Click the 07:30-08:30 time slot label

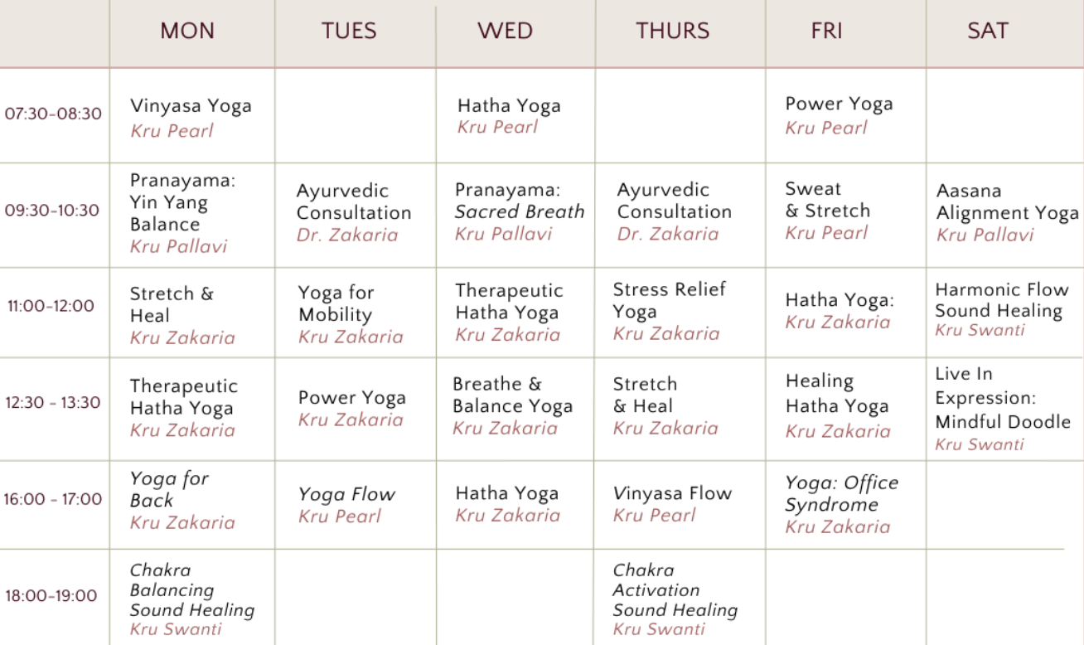click(53, 114)
